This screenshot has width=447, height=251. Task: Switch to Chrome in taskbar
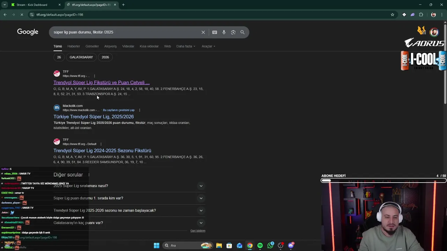point(250,245)
